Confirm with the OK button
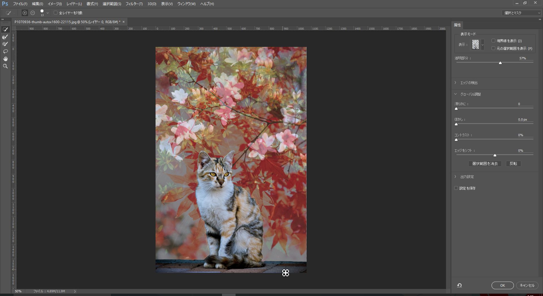The height and width of the screenshot is (296, 543). 503,285
